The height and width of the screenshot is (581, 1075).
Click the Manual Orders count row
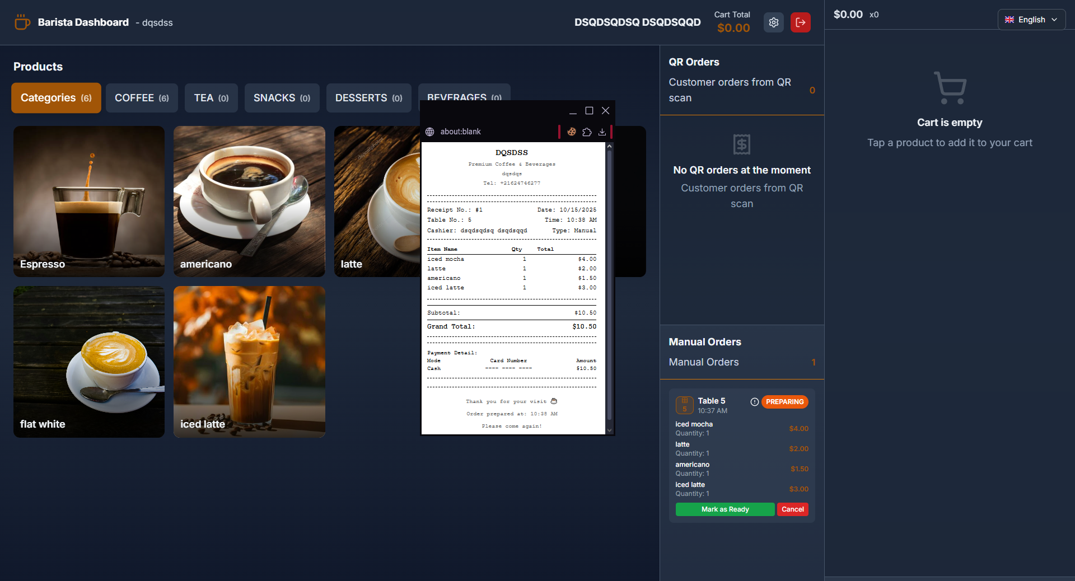click(742, 362)
